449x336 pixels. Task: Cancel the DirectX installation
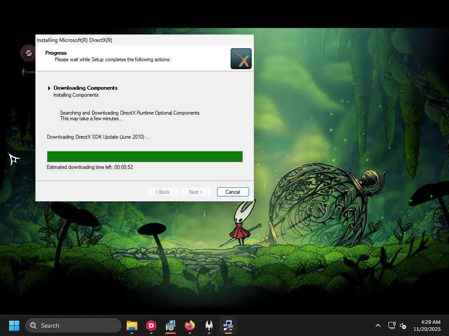point(233,192)
